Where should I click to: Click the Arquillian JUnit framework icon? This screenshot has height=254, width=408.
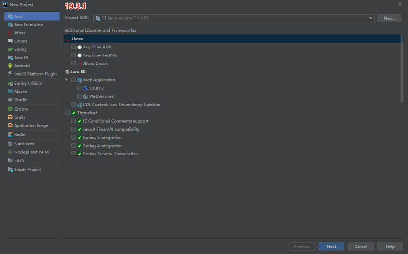pos(80,47)
